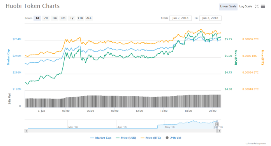Click the $216M market cap label
The height and width of the screenshot is (146, 271).
(17, 72)
